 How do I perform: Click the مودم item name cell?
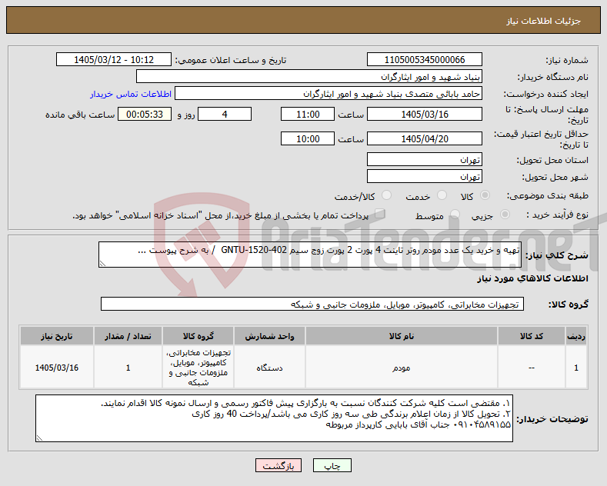(x=401, y=368)
